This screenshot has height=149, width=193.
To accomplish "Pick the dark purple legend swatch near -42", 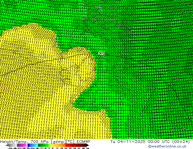I will (x=18, y=145).
